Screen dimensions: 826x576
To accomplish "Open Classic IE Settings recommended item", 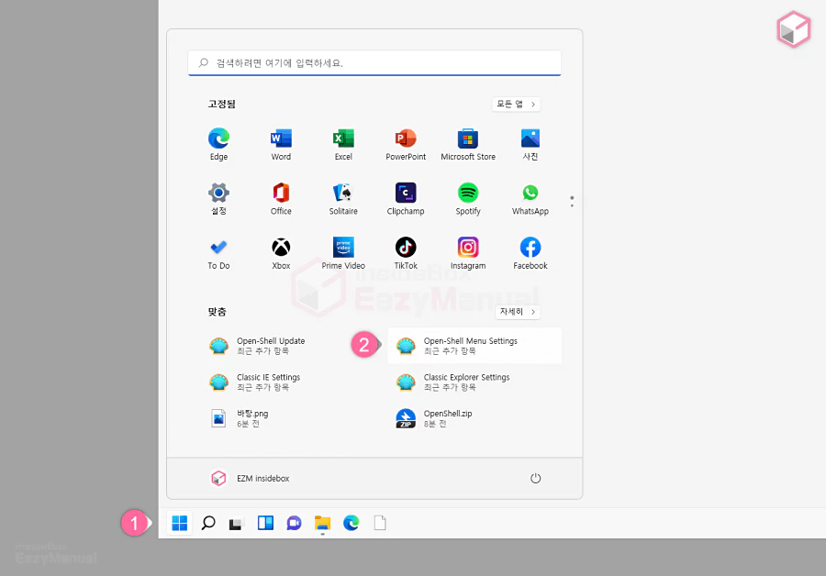I will pyautogui.click(x=287, y=382).
